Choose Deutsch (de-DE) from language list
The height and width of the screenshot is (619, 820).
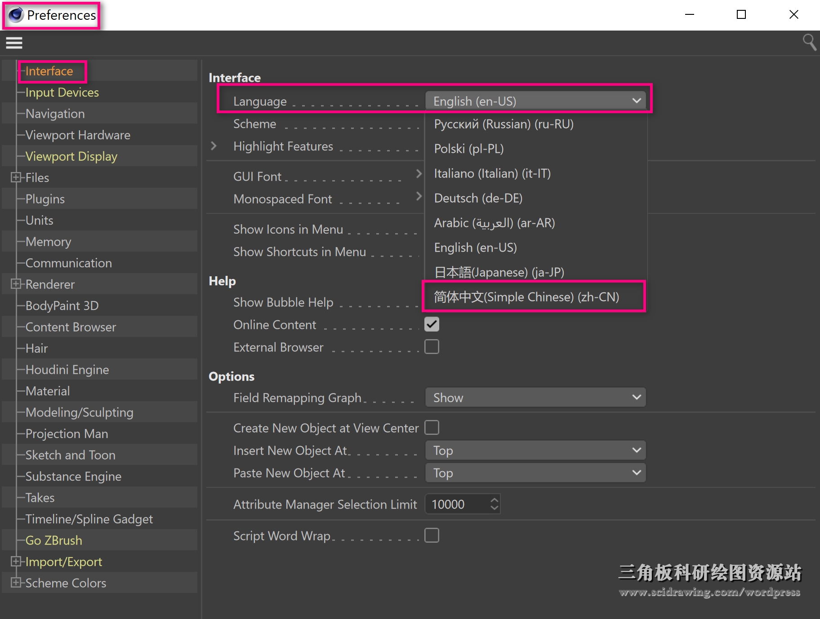pyautogui.click(x=478, y=198)
